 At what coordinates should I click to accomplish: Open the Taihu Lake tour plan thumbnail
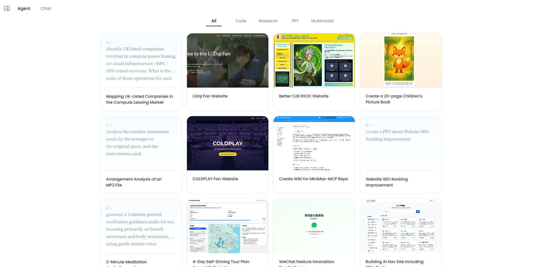pos(228,226)
